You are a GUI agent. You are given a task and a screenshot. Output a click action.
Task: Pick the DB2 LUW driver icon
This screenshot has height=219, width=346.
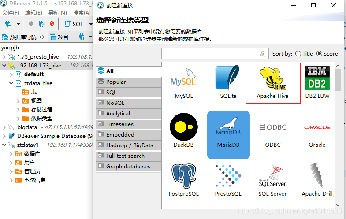(317, 78)
